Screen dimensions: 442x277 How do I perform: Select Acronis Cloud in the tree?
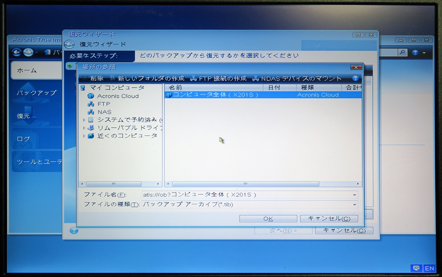pos(118,96)
